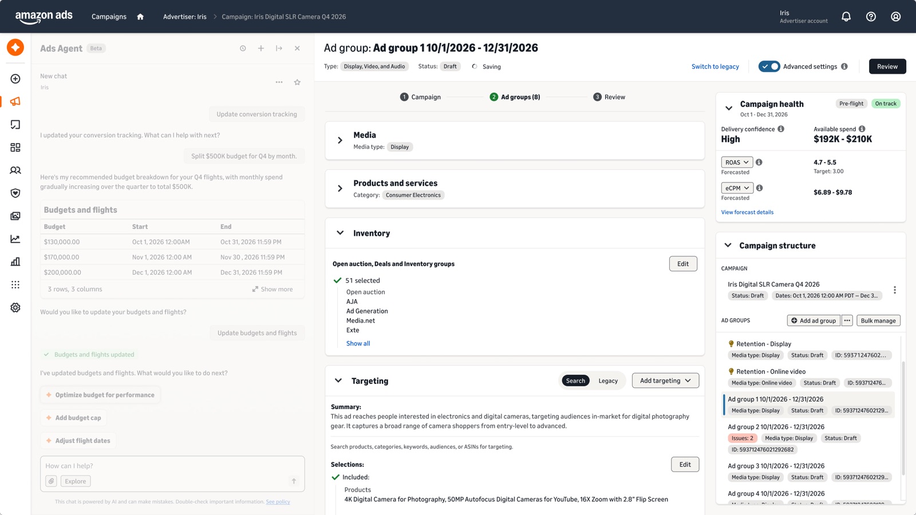Viewport: 916px width, 515px height.
Task: Open the apps grid dots sidebar icon
Action: tap(15, 285)
